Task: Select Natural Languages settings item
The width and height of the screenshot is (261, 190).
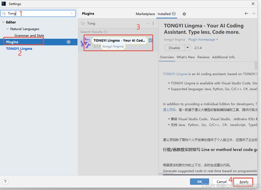Action: tap(24, 29)
